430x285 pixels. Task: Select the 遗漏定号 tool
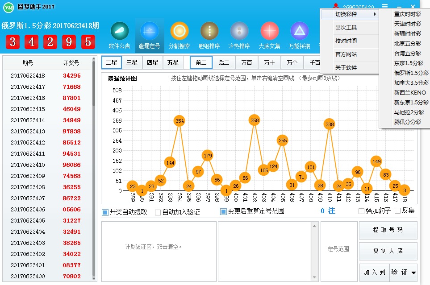[x=149, y=34]
